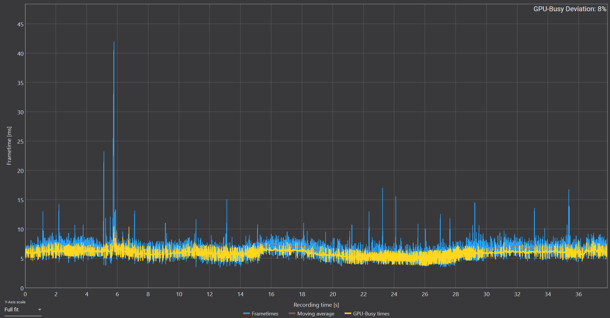Click the brown Moving average legend marker
Screen dimensions: 610x318
tap(292, 314)
